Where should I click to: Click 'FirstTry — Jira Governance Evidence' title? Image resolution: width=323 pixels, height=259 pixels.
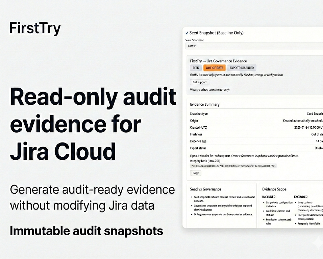[x=218, y=61]
